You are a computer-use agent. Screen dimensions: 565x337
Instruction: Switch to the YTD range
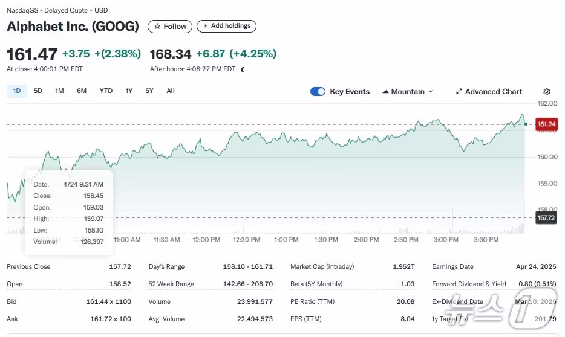click(x=106, y=91)
